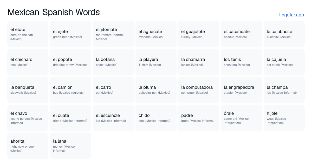Select the 'ahorita' right now card
The height and width of the screenshot is (164, 312).
coord(28,146)
